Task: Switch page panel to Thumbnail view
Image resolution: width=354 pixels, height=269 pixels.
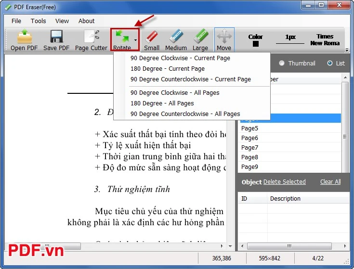Action: click(297, 63)
